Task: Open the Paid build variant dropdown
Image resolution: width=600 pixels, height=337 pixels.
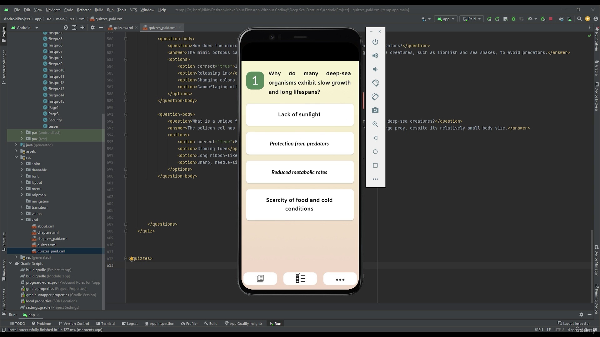Action: [472, 19]
